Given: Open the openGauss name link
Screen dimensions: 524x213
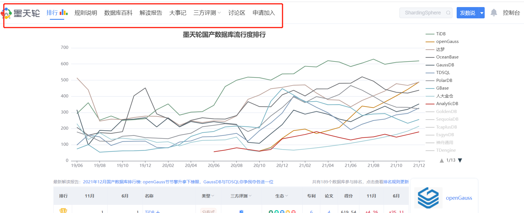Looking at the screenshot, I should (459, 198).
